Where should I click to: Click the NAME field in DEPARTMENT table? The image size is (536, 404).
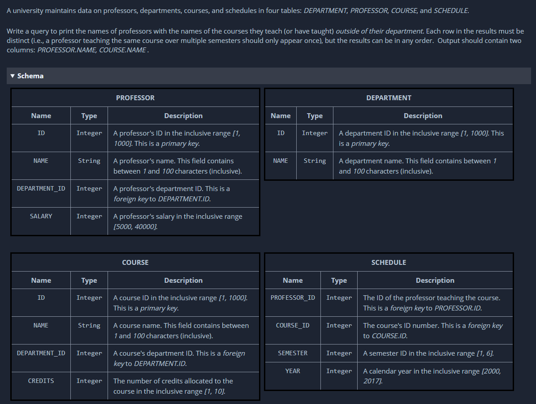(x=281, y=161)
